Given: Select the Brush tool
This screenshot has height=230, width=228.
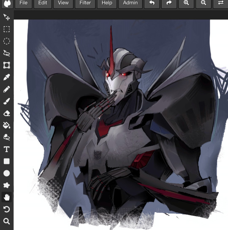Looking at the screenshot, I should point(7,101).
